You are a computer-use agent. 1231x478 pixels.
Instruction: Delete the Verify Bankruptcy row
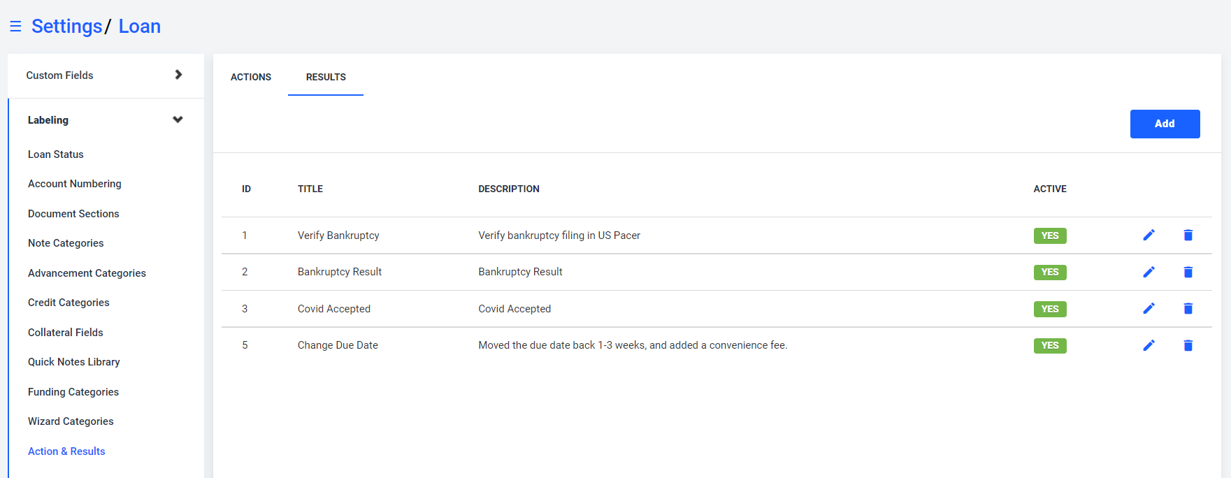click(1188, 236)
